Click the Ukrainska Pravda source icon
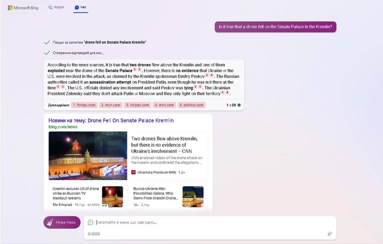Image resolution: width=383 pixels, height=244 pixels. pyautogui.click(x=134, y=172)
